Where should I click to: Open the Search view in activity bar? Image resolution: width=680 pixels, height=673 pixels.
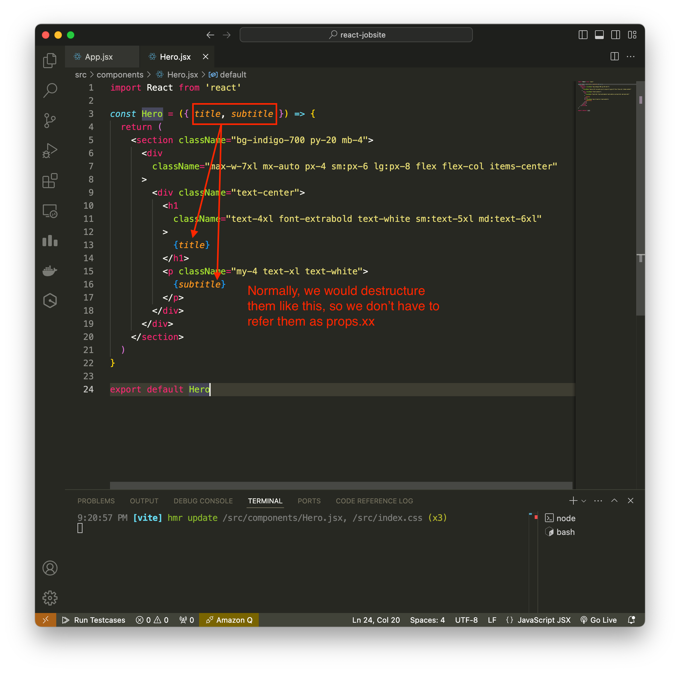50,91
